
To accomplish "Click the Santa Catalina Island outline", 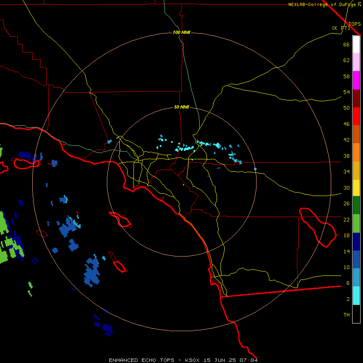I will point(120,219).
